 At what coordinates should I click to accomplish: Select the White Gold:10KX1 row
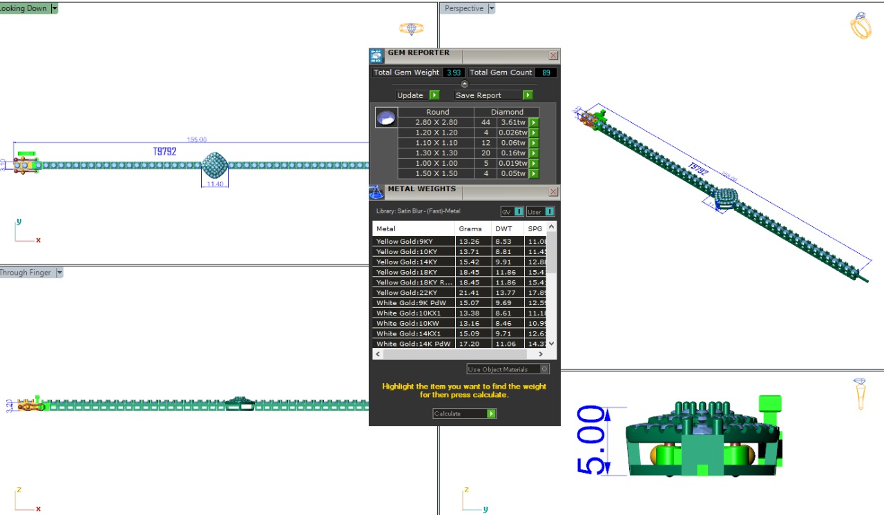[x=459, y=313]
